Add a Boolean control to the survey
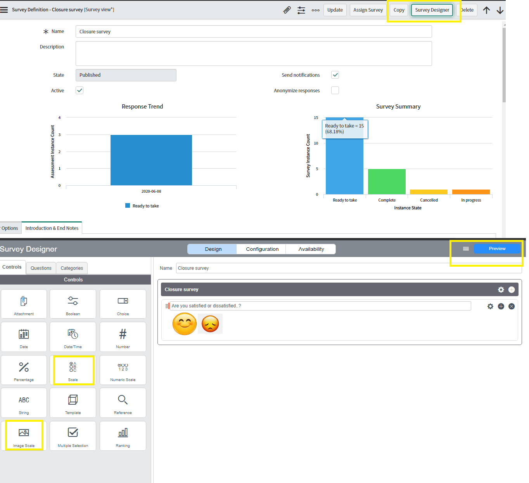Viewport: 529px width, 483px height. coord(73,304)
